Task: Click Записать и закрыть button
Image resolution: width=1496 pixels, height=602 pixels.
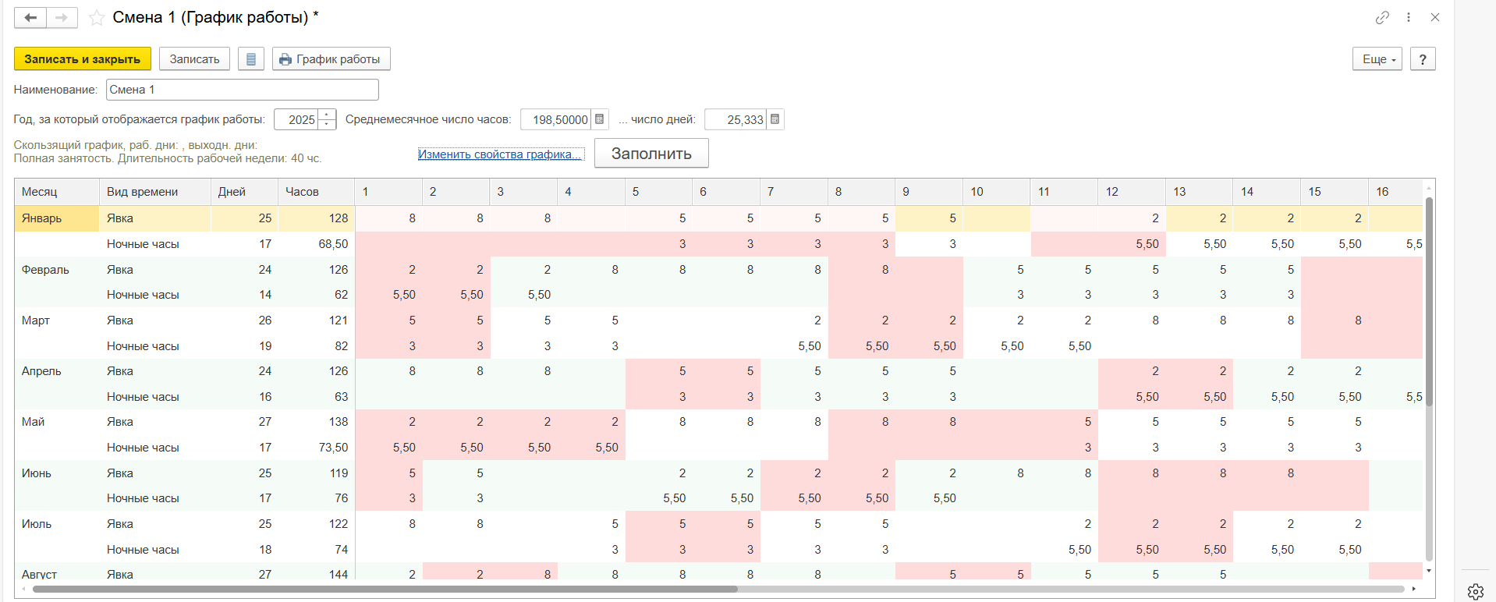Action: 82,59
